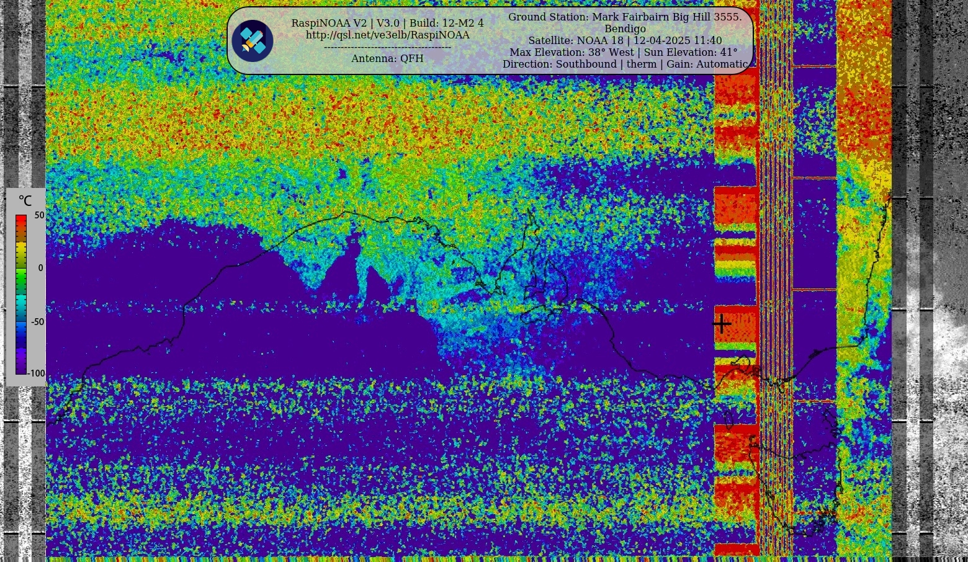Screen dimensions: 968x562
Task: Click the 'RaspiNOAA V2 | V3.0 | Build: 12-M2 4' text
Action: (387, 23)
